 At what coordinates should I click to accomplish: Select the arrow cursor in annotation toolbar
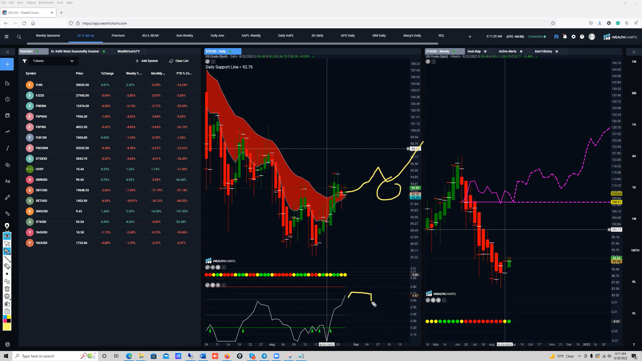[x=7, y=244]
